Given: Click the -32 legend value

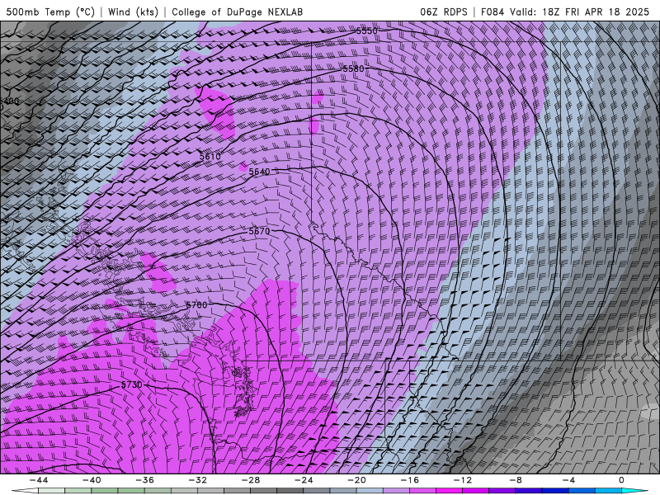Looking at the screenshot, I should (x=197, y=480).
